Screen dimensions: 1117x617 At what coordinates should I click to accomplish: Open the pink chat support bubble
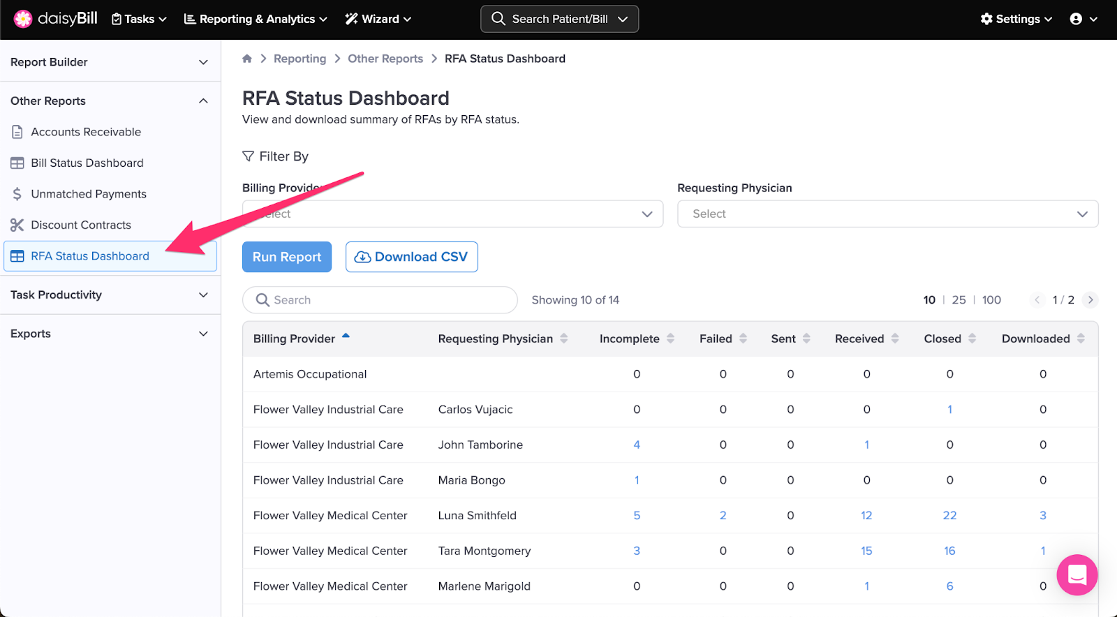(1077, 574)
